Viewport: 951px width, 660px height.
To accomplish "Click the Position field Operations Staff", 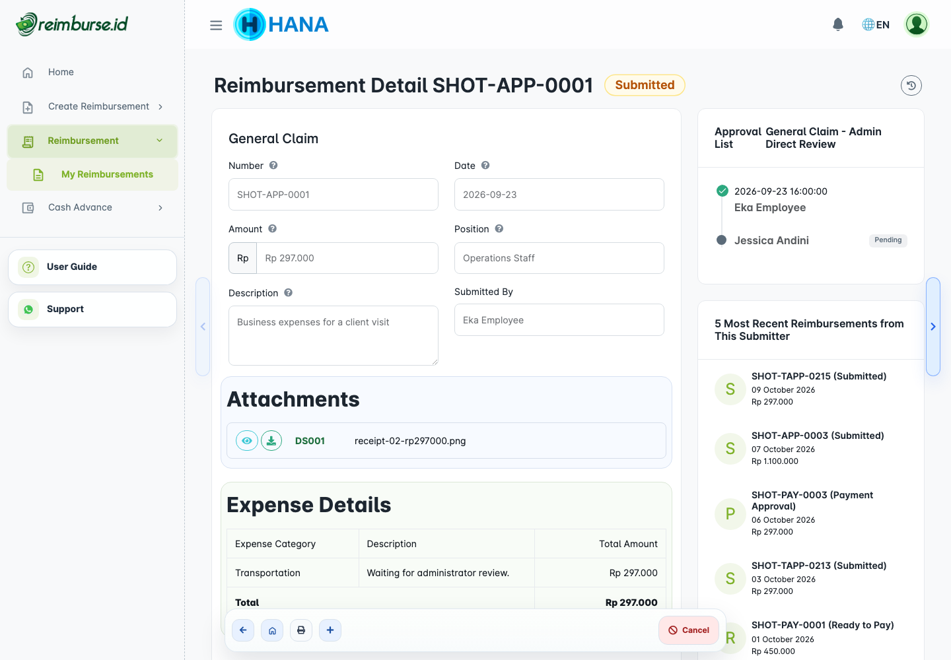I will pyautogui.click(x=559, y=258).
